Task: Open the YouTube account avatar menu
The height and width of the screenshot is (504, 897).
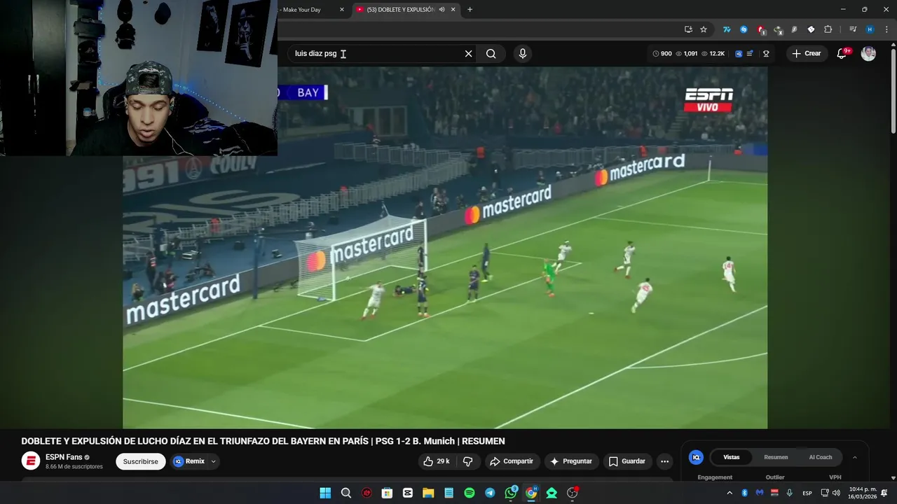Action: [868, 53]
